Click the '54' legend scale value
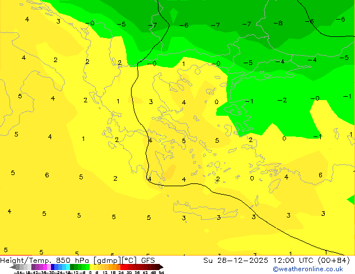This screenshot has height=274, width=355. 161,272
